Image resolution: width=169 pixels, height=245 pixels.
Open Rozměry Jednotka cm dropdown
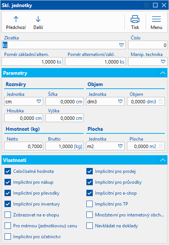(39, 101)
